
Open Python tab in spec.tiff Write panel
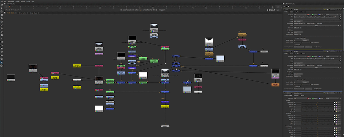297,12
